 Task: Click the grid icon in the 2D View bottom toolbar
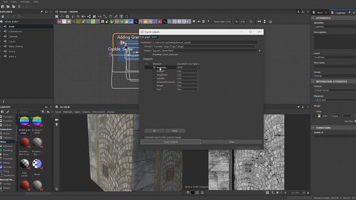point(267,193)
